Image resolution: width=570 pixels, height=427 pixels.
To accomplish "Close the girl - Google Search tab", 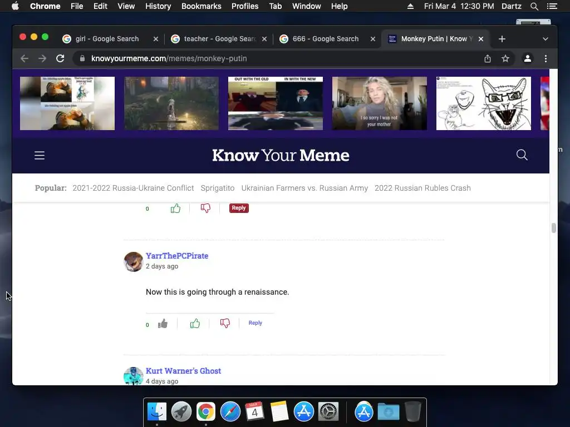I will (x=156, y=39).
